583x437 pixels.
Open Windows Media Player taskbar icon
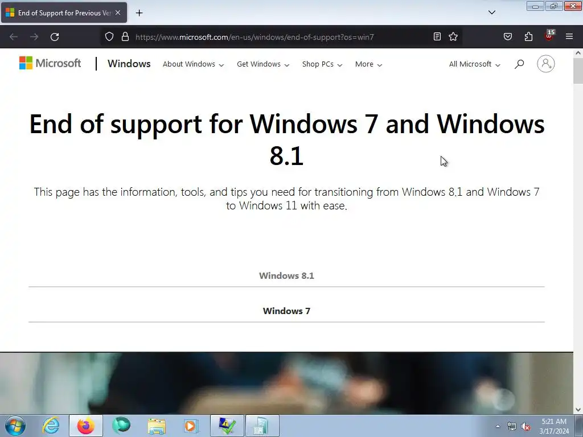point(192,426)
